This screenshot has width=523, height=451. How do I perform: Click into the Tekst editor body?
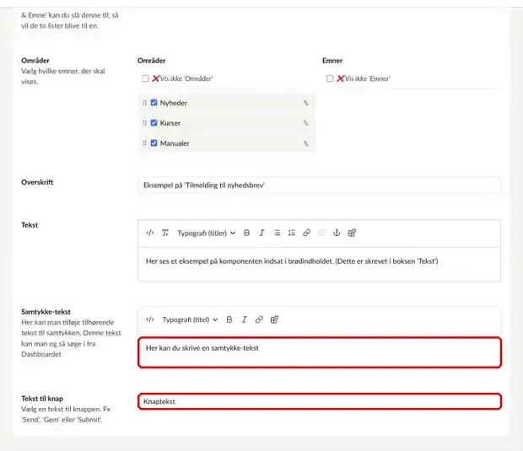[319, 265]
